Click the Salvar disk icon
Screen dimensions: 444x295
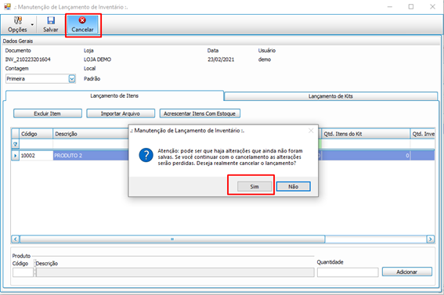pyautogui.click(x=51, y=20)
